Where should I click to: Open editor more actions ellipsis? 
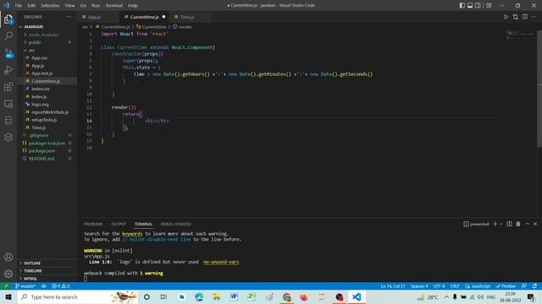(x=534, y=17)
